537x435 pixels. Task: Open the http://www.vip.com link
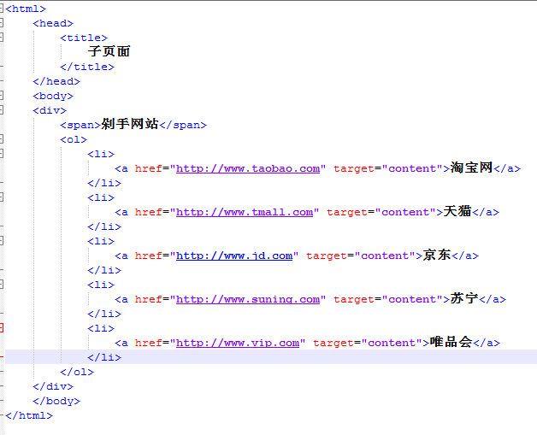point(238,343)
